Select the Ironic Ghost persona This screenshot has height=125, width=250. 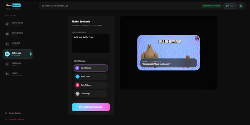pyautogui.click(x=91, y=77)
